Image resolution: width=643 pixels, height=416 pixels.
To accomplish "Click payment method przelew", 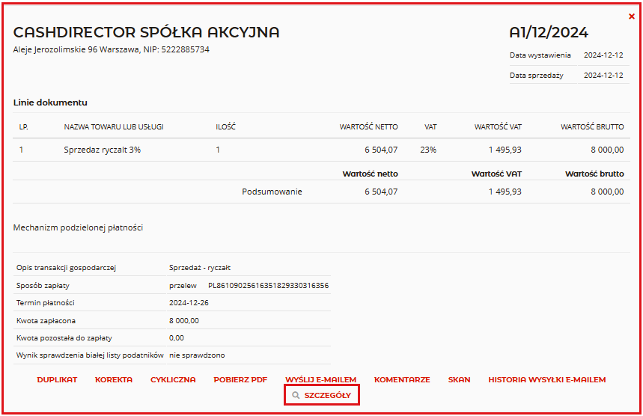I will click(183, 286).
